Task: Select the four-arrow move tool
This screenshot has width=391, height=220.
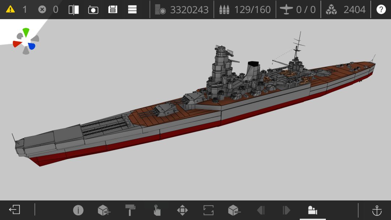Action: click(182, 210)
